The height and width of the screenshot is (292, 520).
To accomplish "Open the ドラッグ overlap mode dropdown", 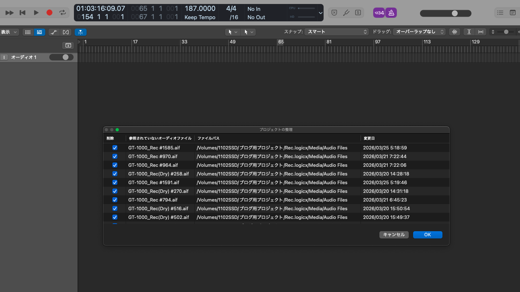I will 419,32.
